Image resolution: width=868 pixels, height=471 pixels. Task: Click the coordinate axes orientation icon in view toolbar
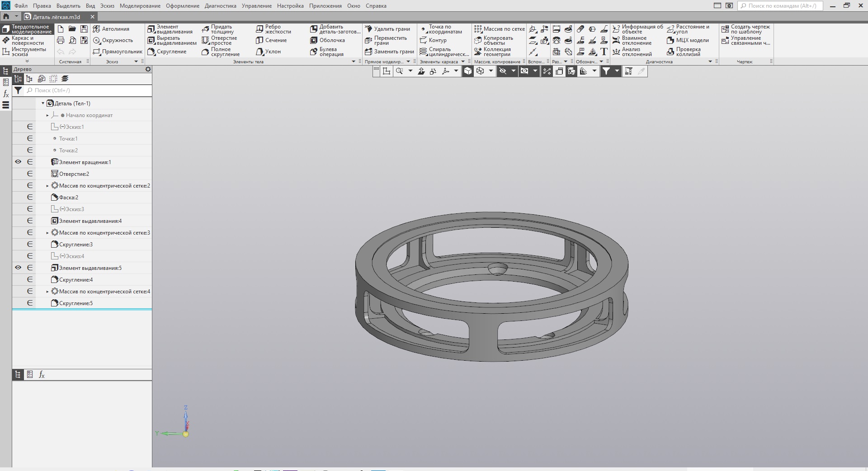[x=446, y=71]
